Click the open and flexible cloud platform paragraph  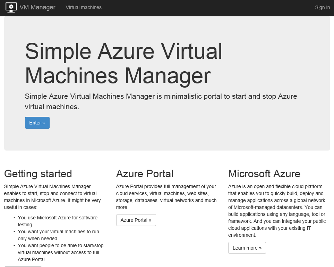click(x=277, y=211)
